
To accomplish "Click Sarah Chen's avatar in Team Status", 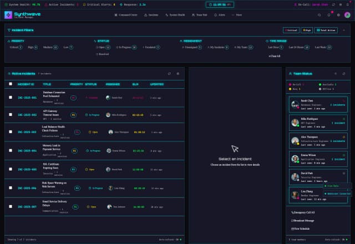I will click(295, 104).
